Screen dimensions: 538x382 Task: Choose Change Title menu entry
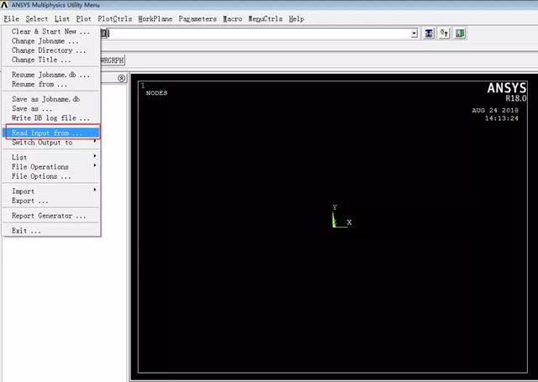pyautogui.click(x=50, y=60)
